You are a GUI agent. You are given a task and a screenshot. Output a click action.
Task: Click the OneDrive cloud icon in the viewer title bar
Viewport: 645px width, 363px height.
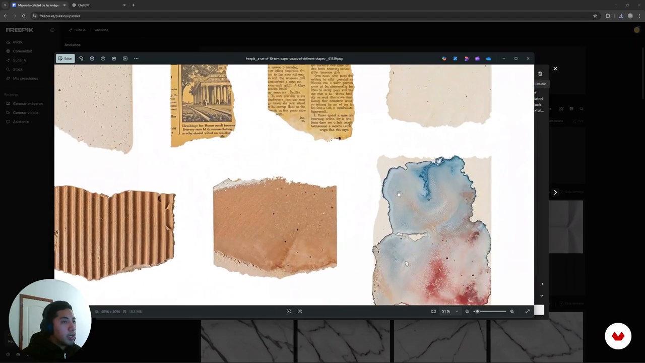coord(488,58)
